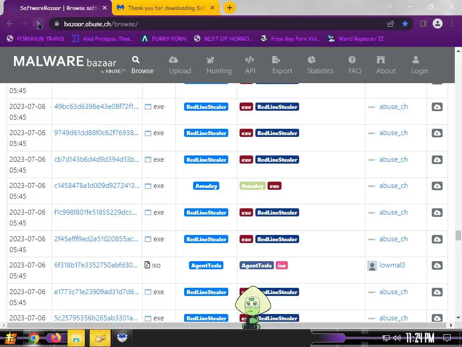This screenshot has width=462, height=347.
Task: Open the Statistics nav item
Action: (320, 65)
